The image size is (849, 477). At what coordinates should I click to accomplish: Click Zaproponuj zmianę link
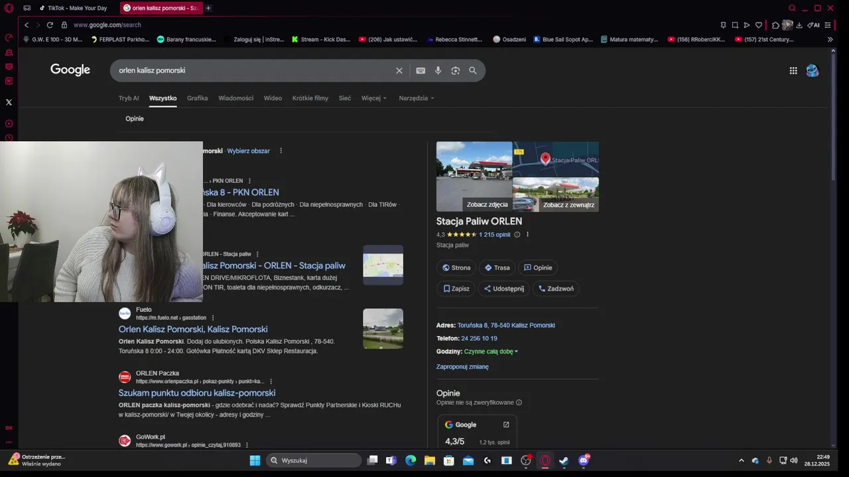462,366
